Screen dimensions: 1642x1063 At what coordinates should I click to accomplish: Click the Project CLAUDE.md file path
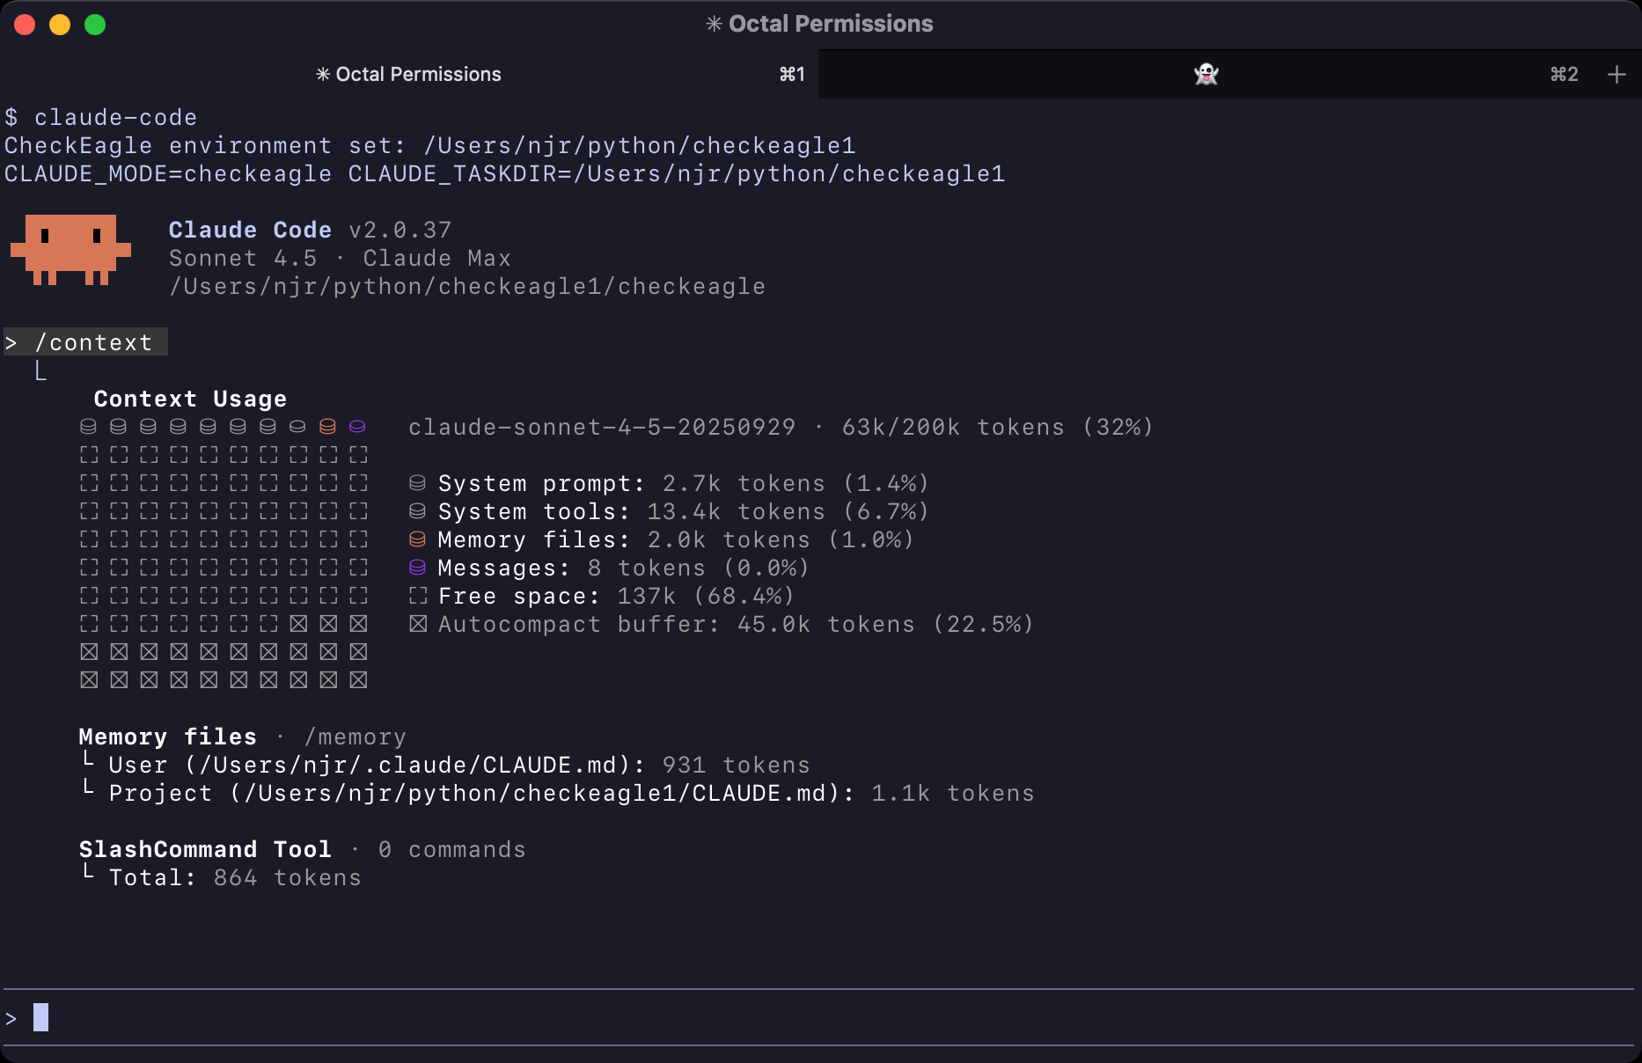(535, 793)
